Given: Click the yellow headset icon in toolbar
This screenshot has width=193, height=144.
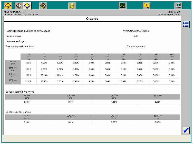Looking at the screenshot, I should (x=8, y=6).
